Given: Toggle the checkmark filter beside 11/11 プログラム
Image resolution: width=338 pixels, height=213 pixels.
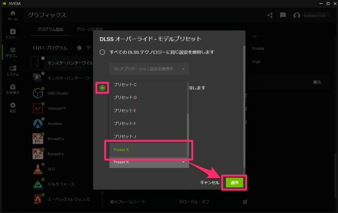Looking at the screenshot, I should [x=79, y=48].
